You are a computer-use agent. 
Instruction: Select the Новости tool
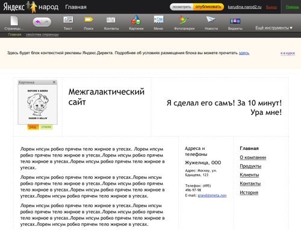tap(211, 23)
